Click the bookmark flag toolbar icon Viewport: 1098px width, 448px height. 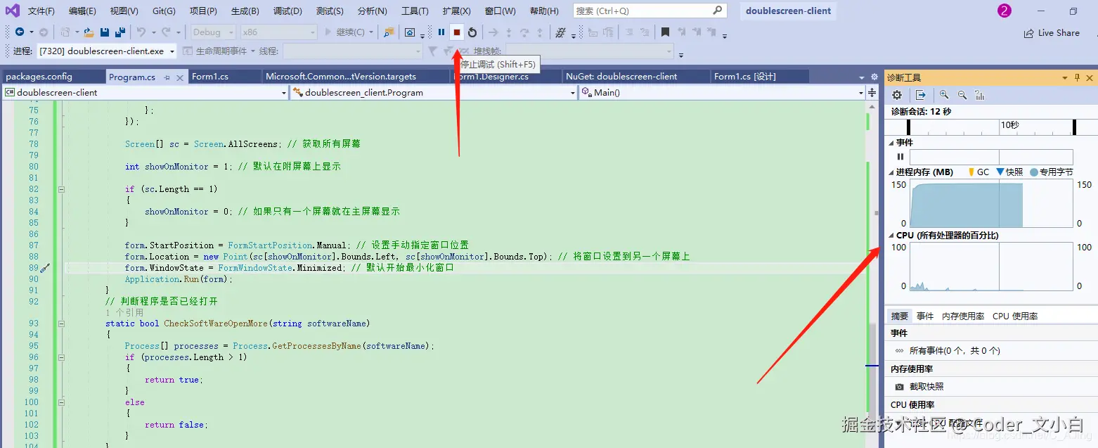tap(665, 32)
